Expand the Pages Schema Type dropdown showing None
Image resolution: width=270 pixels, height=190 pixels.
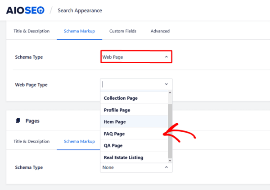[135, 167]
